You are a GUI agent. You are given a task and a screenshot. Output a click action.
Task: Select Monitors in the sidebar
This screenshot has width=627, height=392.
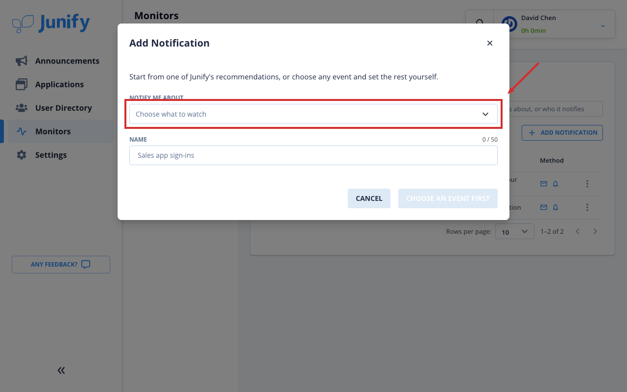[x=61, y=131]
